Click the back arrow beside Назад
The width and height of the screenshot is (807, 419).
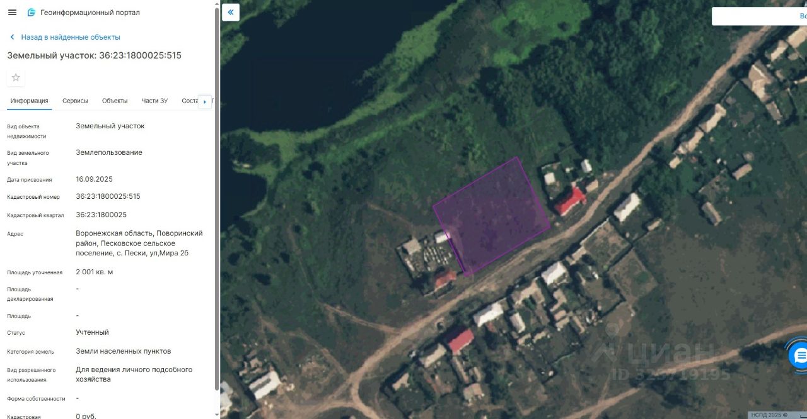12,37
